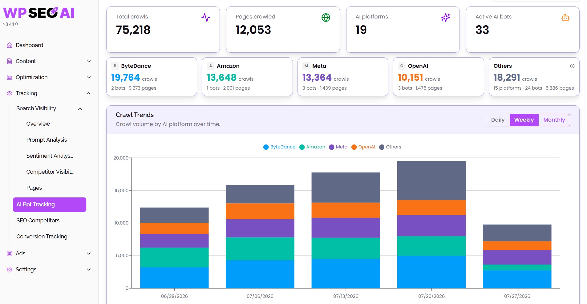The image size is (587, 304).
Task: Click the Tracking eye icon
Action: pyautogui.click(x=10, y=93)
